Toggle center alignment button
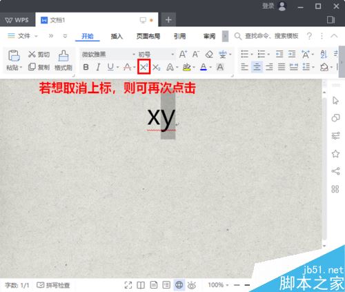The height and width of the screenshot is (292, 345). click(257, 67)
